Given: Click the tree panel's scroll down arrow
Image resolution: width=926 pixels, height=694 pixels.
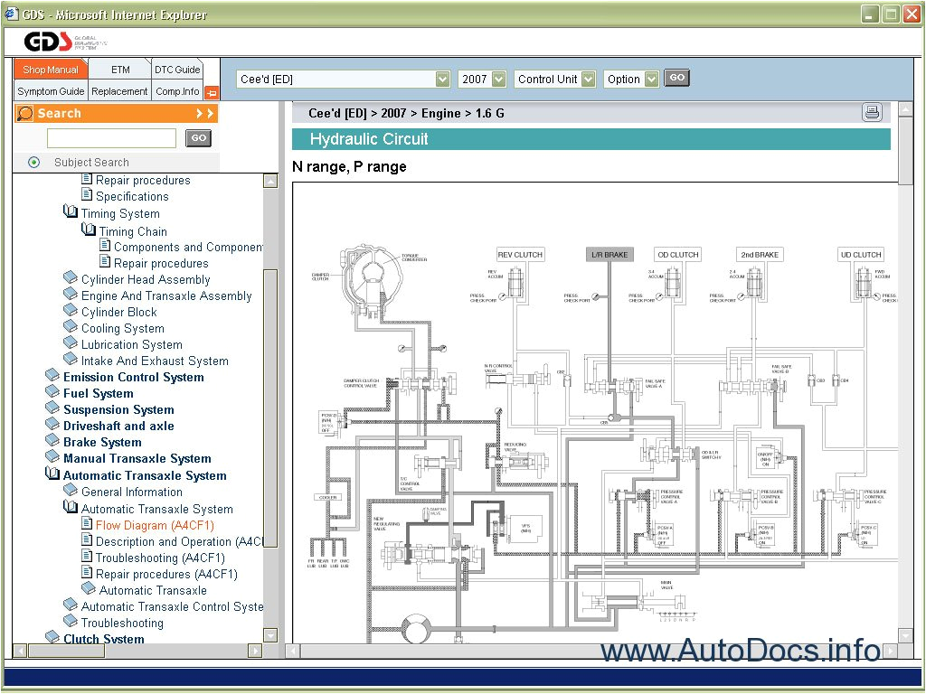Looking at the screenshot, I should point(270,635).
